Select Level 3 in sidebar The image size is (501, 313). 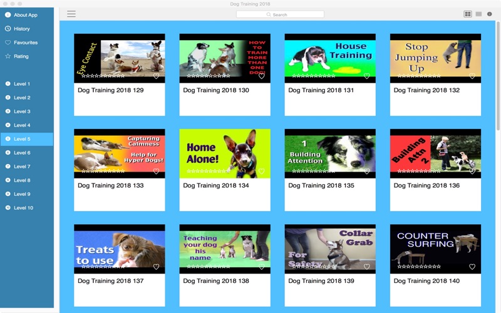pyautogui.click(x=26, y=111)
